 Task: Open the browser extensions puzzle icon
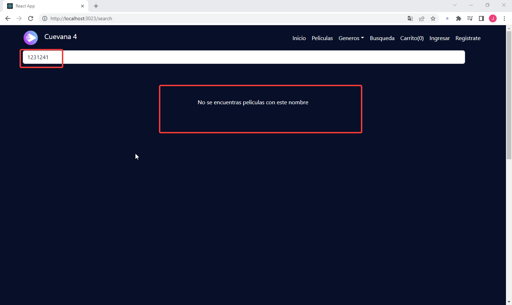[459, 18]
